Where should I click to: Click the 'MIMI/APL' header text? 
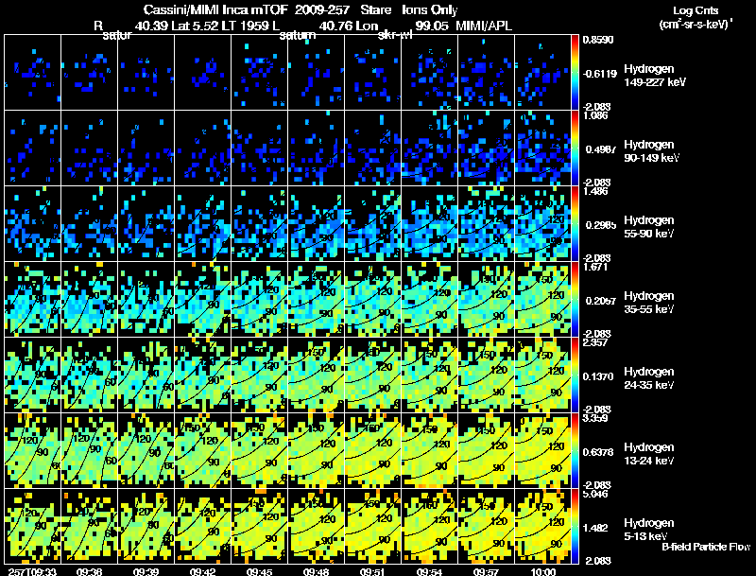[484, 26]
